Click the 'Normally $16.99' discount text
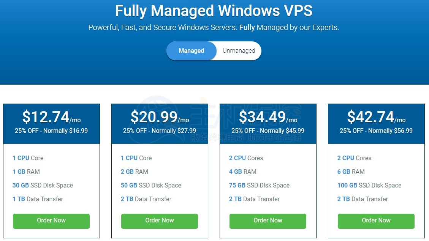 [66, 131]
